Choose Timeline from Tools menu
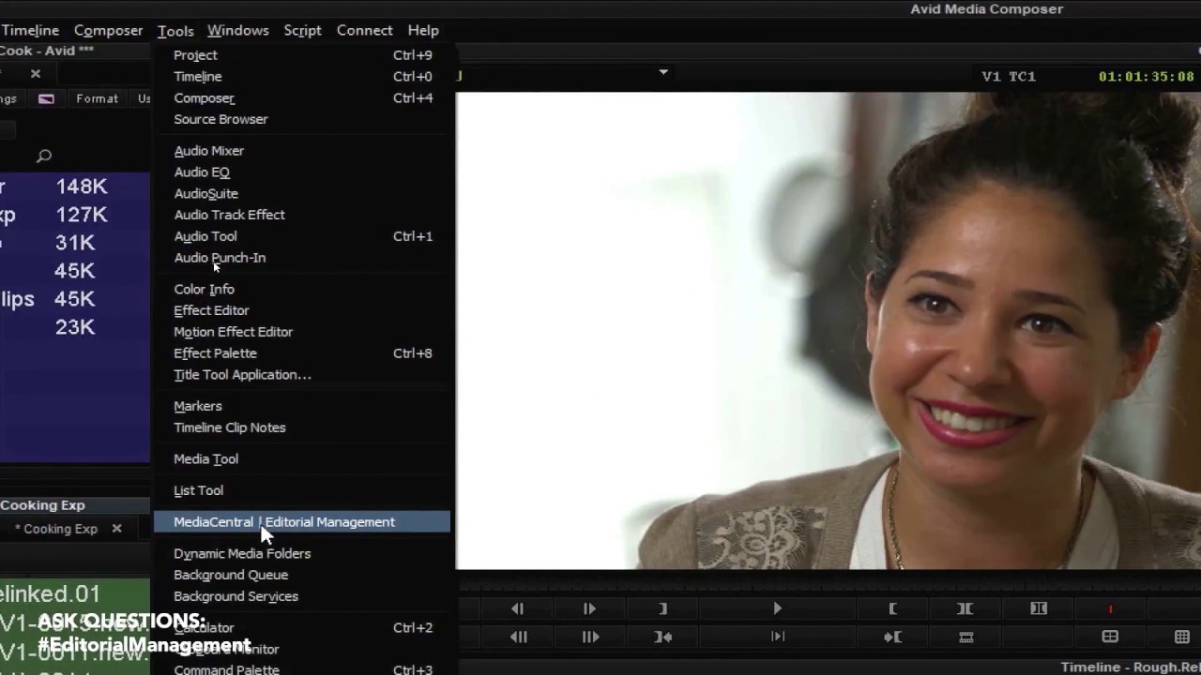1201x675 pixels. (x=302, y=77)
